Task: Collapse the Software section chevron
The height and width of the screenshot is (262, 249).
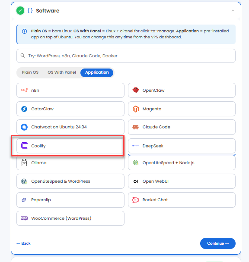Action: [x=233, y=11]
